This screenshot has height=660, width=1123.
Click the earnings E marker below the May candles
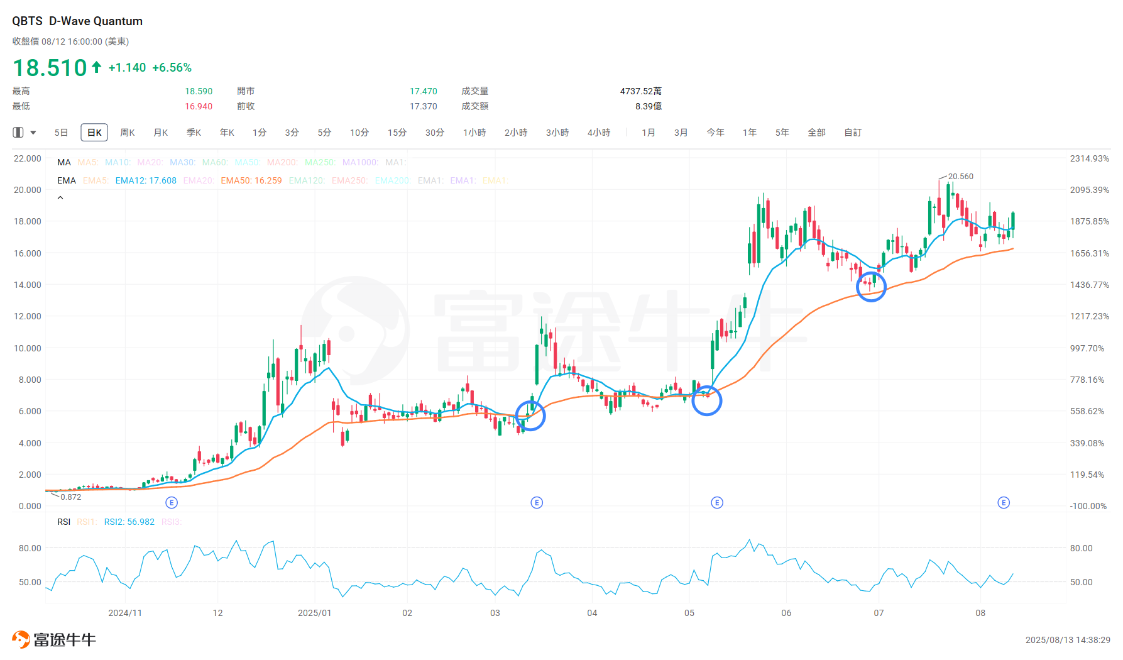[716, 502]
